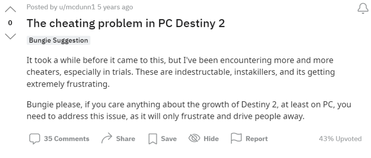This screenshot has width=371, height=158.
Task: Click the 43% Upvoted indicator
Action: (340, 139)
